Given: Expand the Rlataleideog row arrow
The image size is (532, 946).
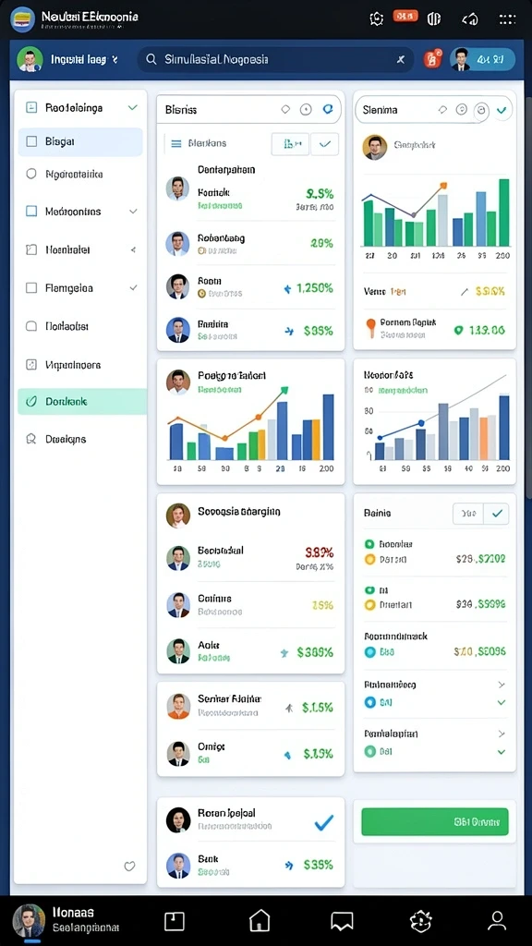Looking at the screenshot, I should tap(501, 685).
